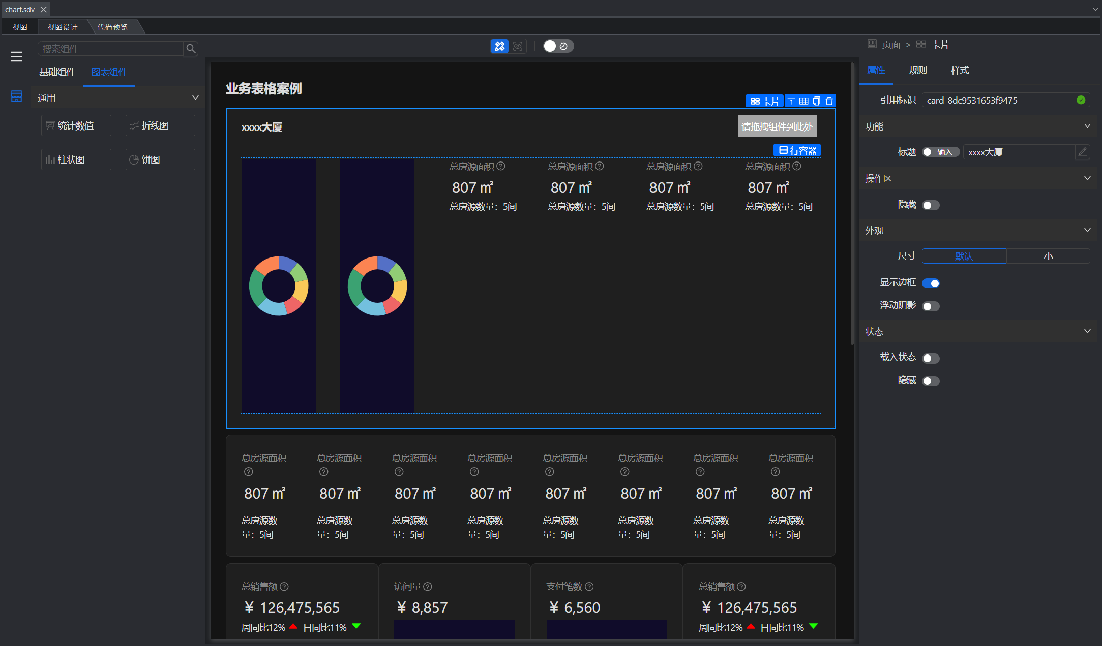Screen dimensions: 1102x646
Task: Open the tab list dropdown at top right
Action: click(1095, 9)
